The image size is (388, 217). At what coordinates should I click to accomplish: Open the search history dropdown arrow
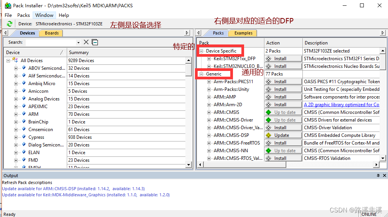pyautogui.click(x=78, y=43)
